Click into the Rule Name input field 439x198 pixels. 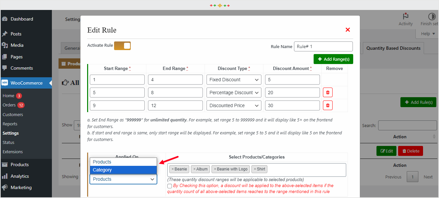(323, 46)
